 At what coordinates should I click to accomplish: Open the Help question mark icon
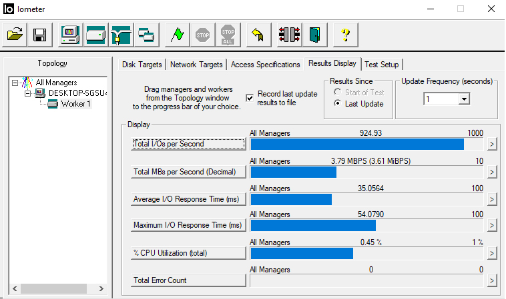pos(345,34)
